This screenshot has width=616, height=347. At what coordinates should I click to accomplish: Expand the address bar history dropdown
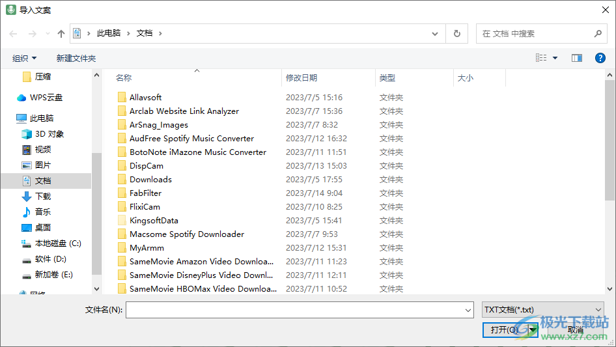click(x=435, y=34)
